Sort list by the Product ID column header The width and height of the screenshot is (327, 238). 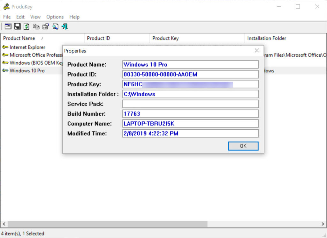pyautogui.click(x=117, y=38)
